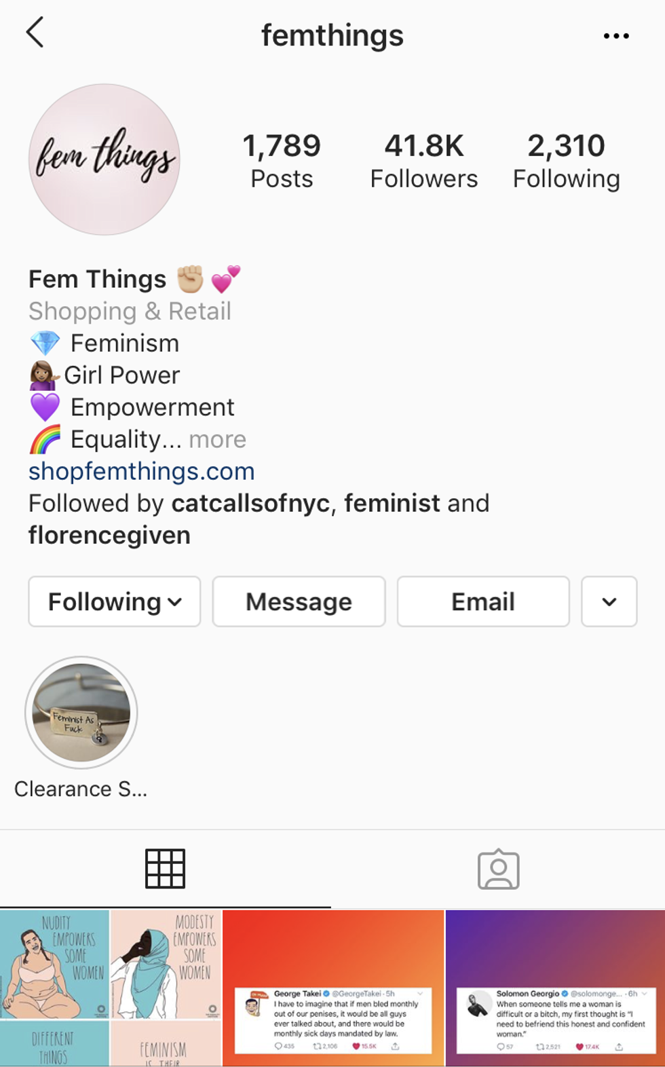Open the Clearance story highlight
This screenshot has height=1067, width=665.
81,713
